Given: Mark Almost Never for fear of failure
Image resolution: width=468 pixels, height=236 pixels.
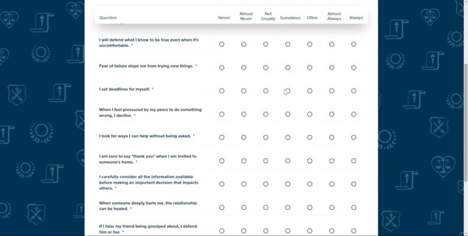Looking at the screenshot, I should tap(243, 68).
